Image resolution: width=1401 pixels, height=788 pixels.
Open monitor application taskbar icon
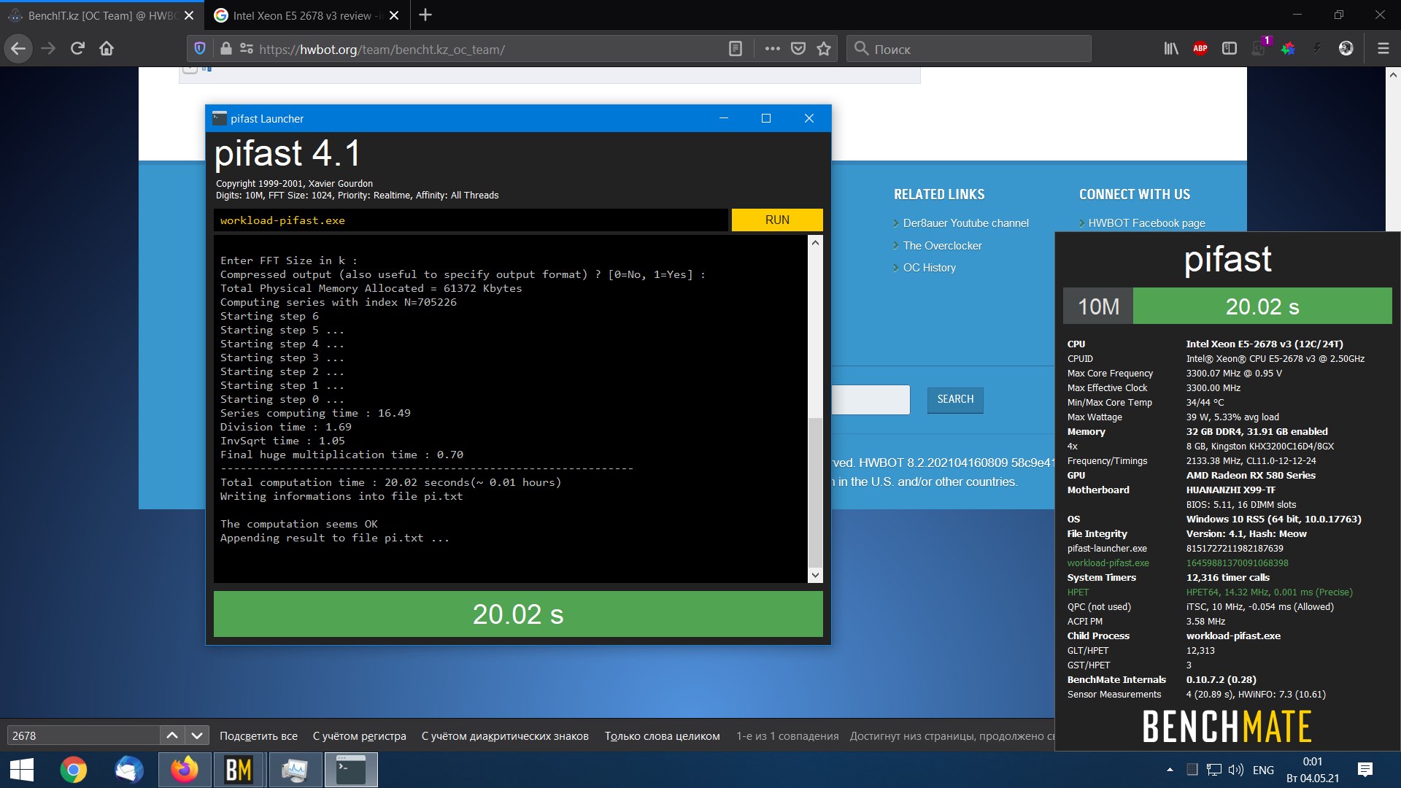[x=295, y=770]
